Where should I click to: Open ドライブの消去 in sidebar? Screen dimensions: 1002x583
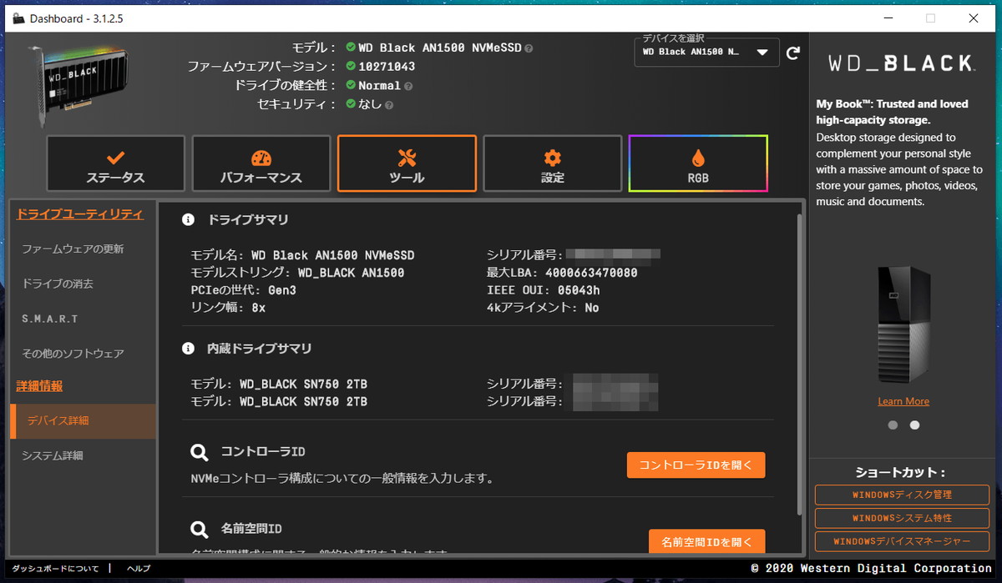pos(58,284)
